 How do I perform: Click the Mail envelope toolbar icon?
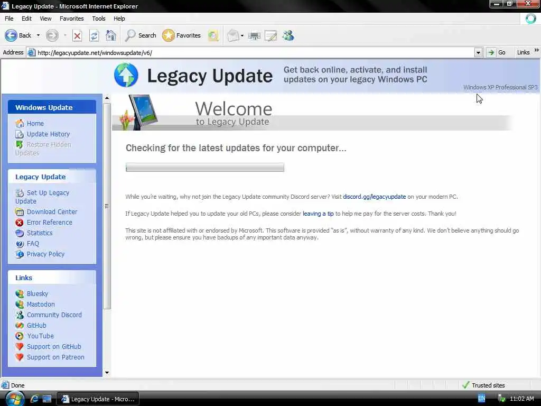tap(233, 35)
